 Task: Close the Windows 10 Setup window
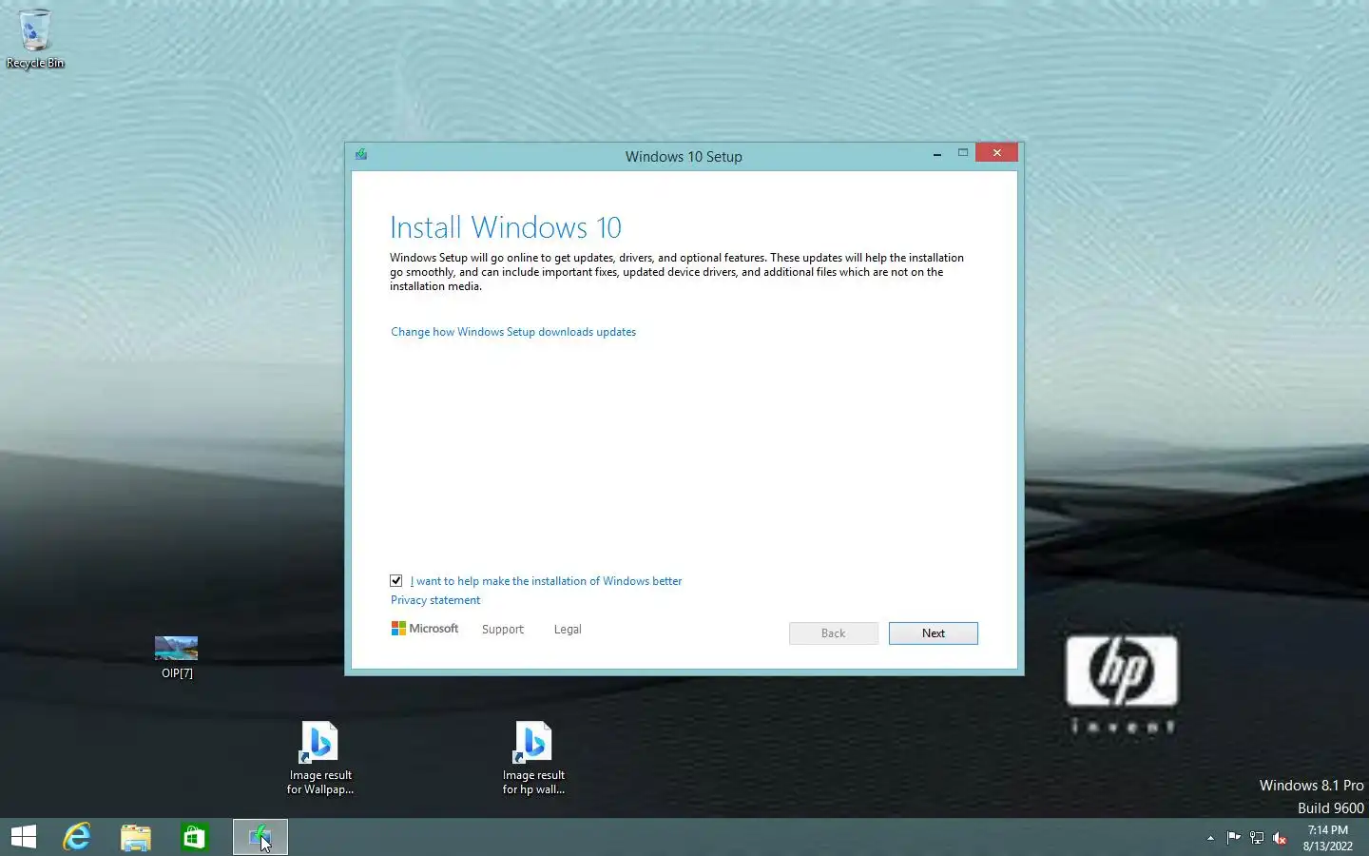point(996,152)
